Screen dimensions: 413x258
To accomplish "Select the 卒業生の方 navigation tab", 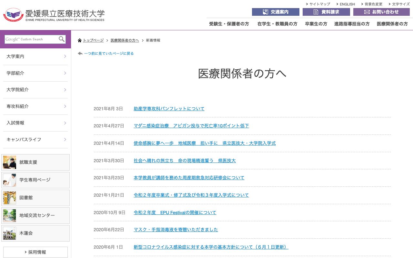I will pyautogui.click(x=316, y=24).
